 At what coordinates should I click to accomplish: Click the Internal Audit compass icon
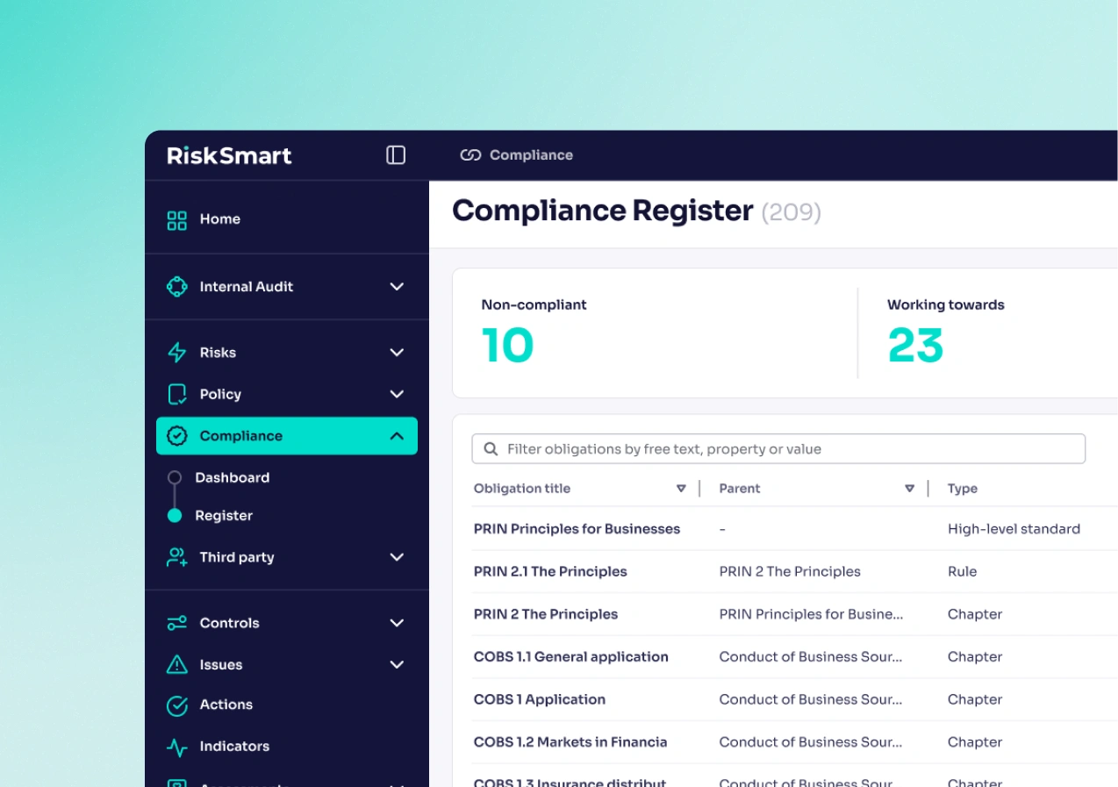pyautogui.click(x=176, y=286)
